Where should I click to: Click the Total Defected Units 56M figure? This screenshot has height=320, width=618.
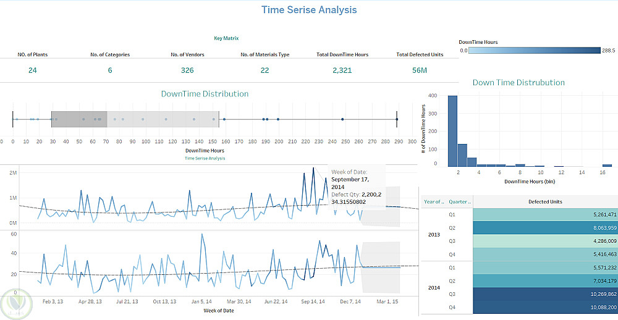tap(420, 70)
